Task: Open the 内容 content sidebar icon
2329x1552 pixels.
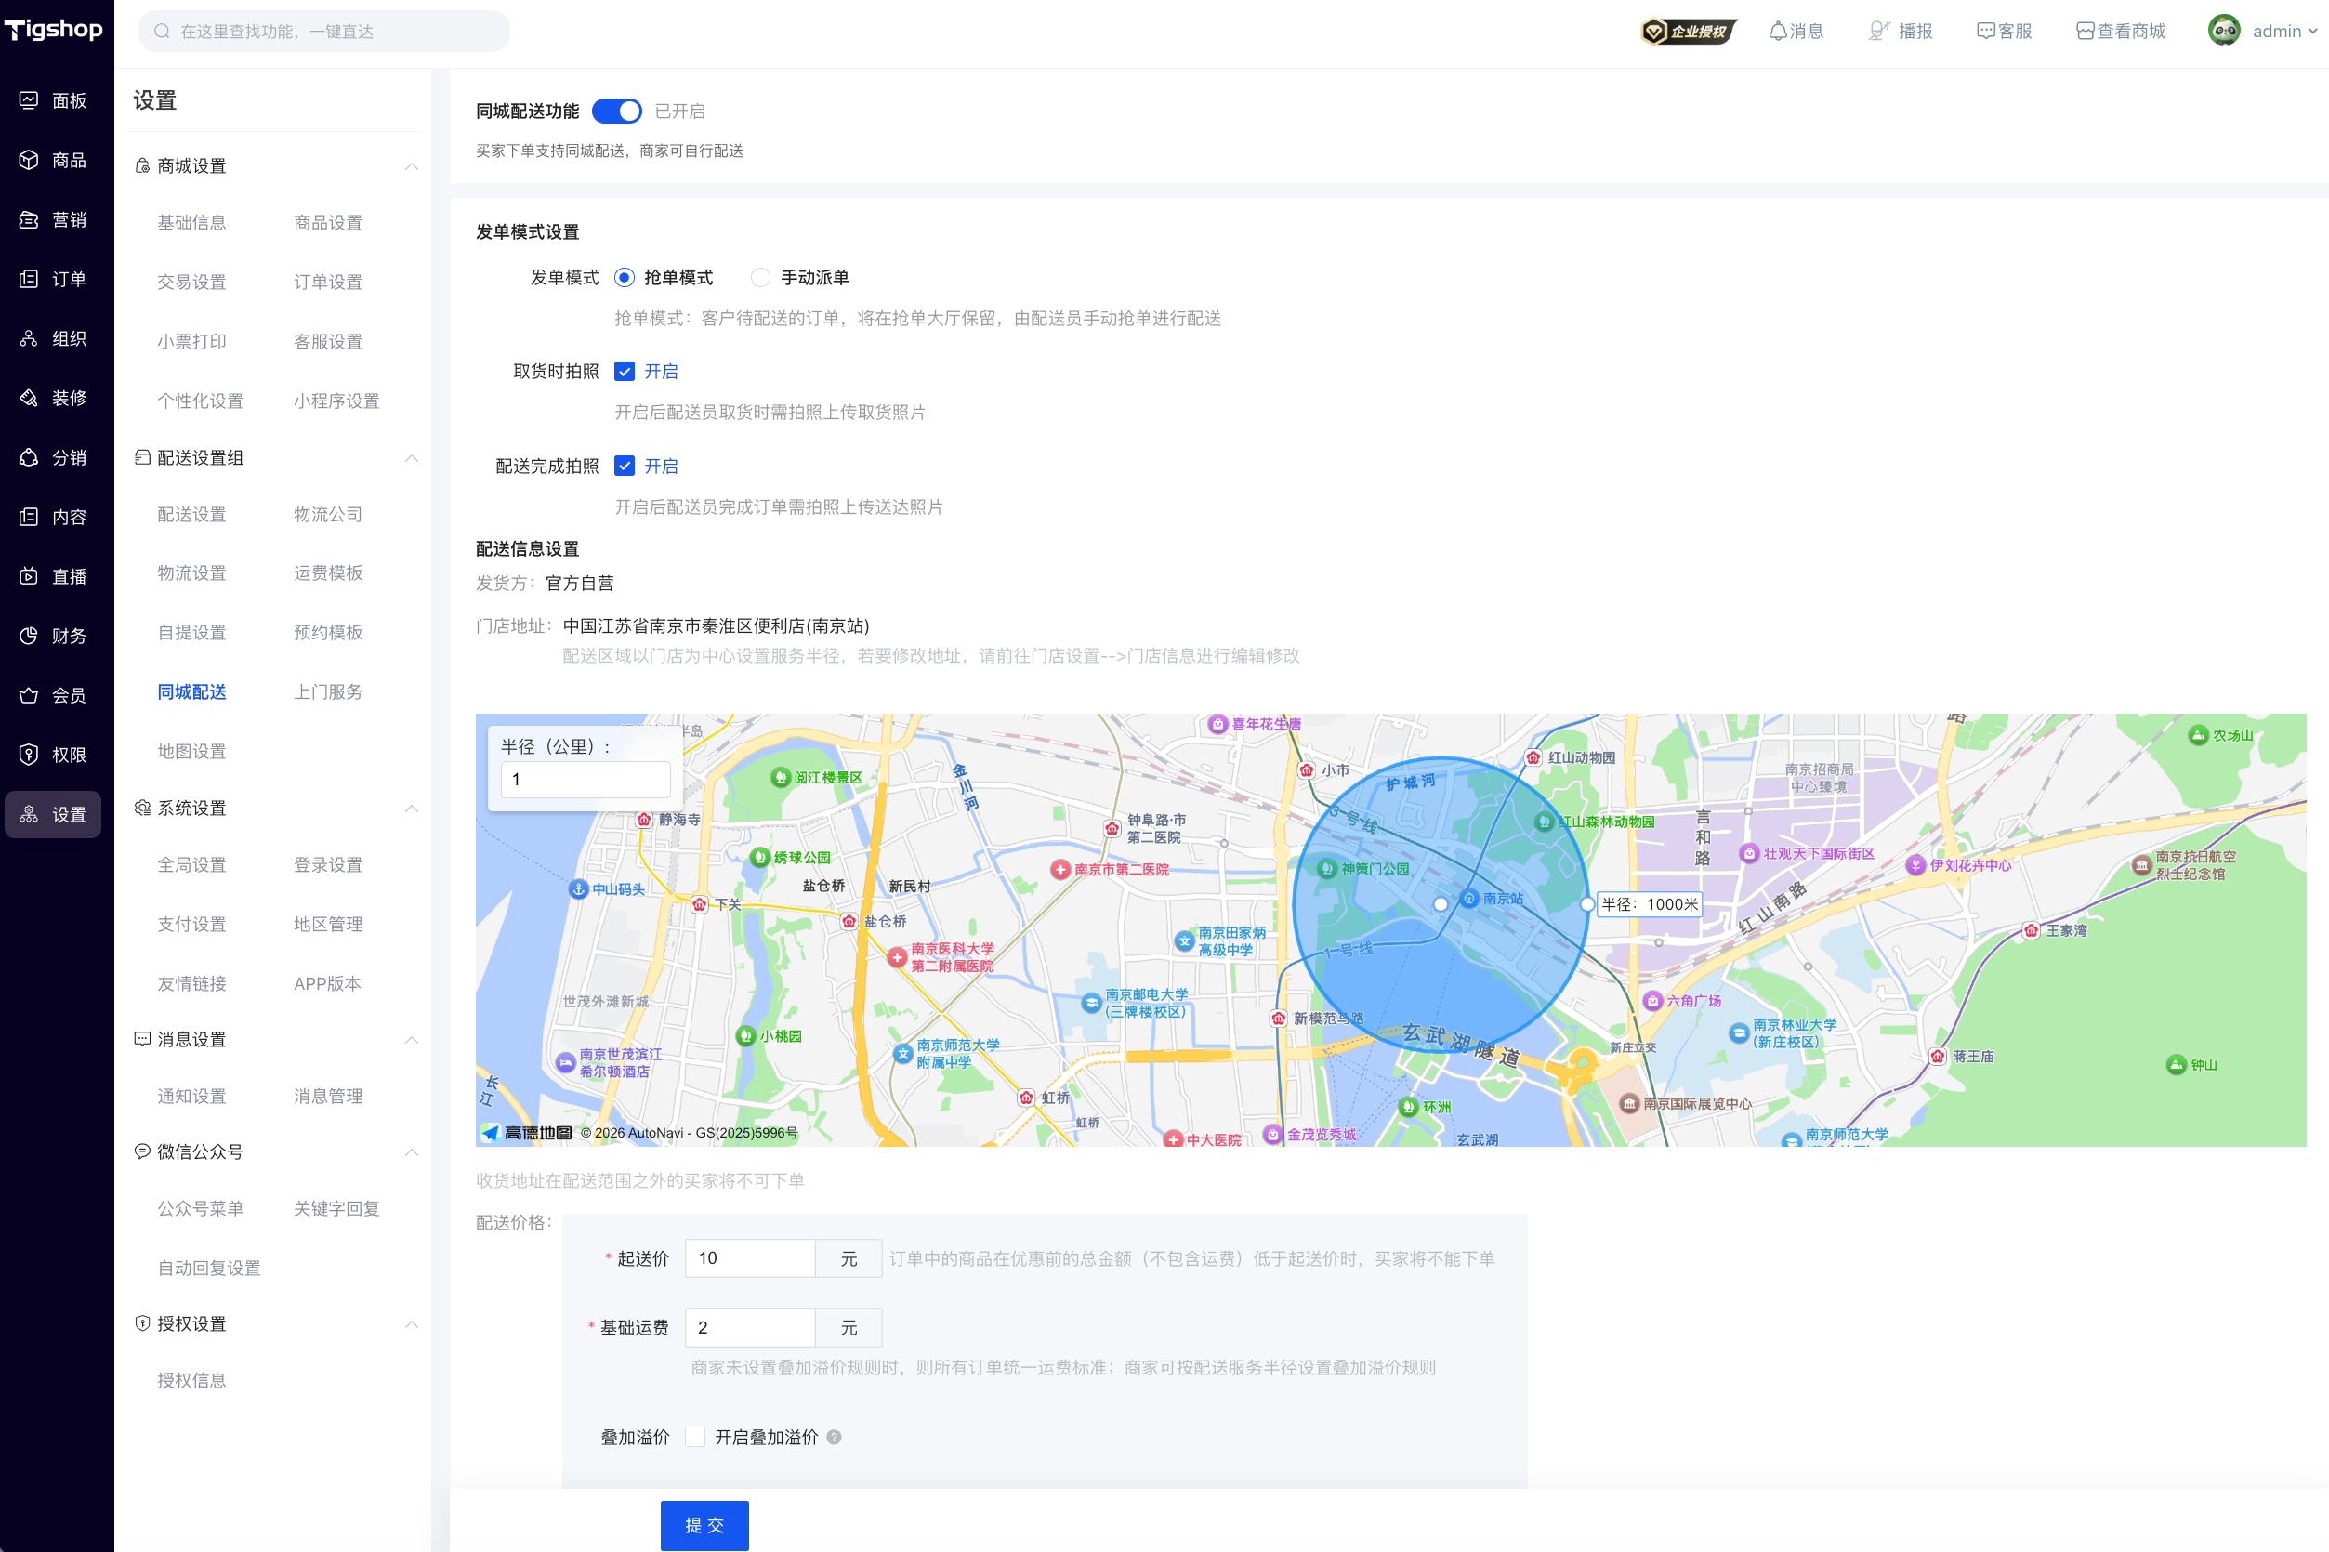Action: point(29,516)
